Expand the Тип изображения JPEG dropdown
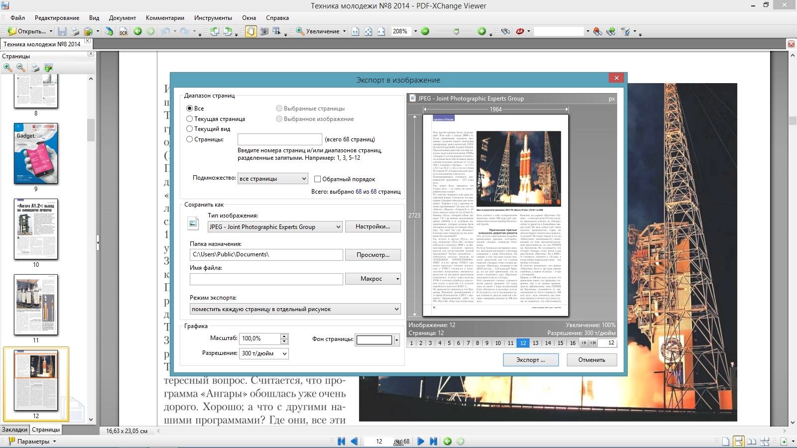Screen dimensions: 797x448 (x=275, y=226)
